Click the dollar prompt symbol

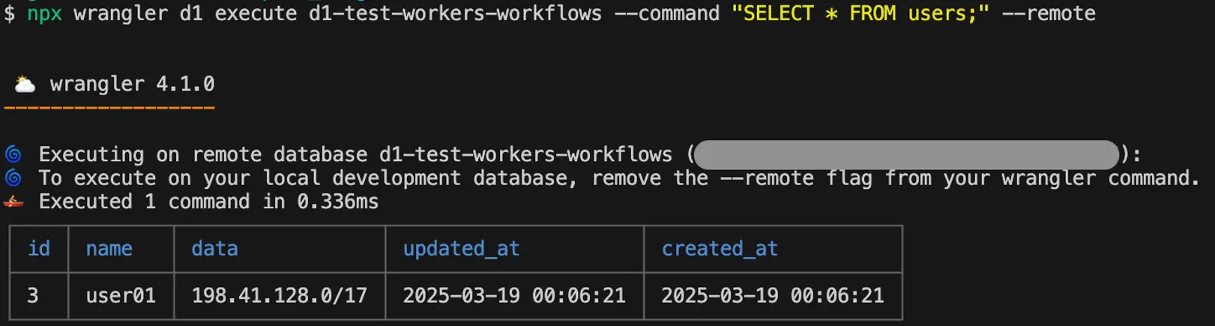[x=9, y=13]
